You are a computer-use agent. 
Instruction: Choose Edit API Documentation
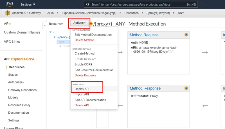click(90, 100)
